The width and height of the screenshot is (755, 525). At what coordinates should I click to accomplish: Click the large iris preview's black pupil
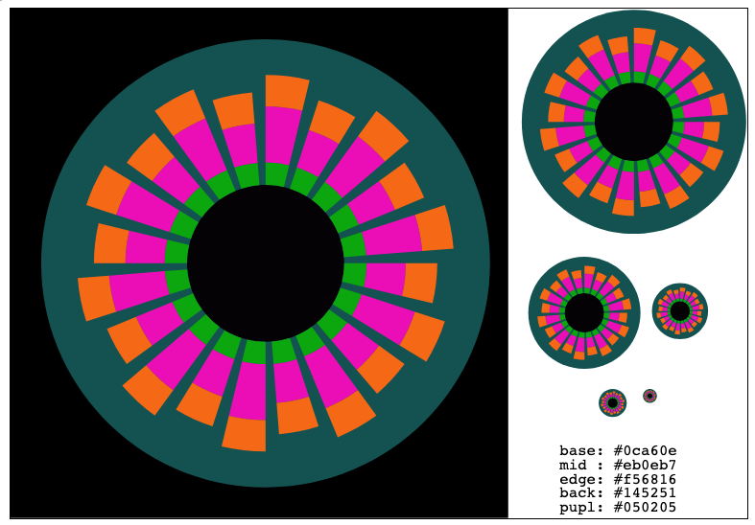click(266, 263)
